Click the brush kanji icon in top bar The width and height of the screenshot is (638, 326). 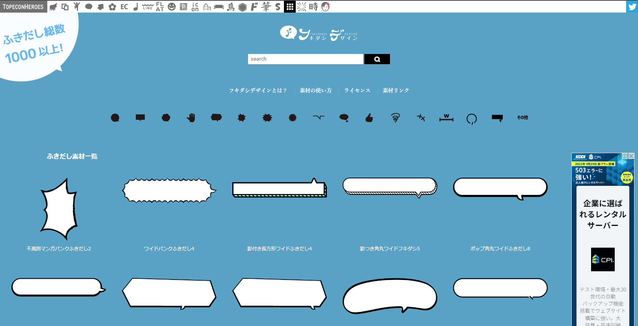266,7
